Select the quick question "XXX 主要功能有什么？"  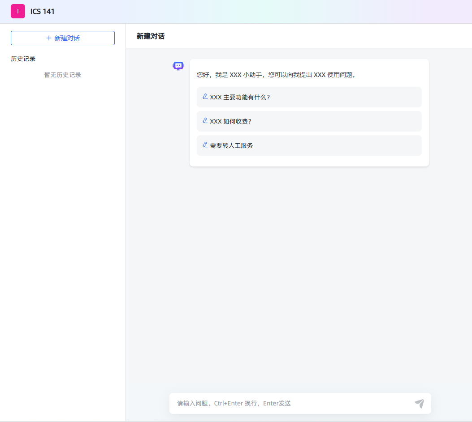tap(309, 97)
